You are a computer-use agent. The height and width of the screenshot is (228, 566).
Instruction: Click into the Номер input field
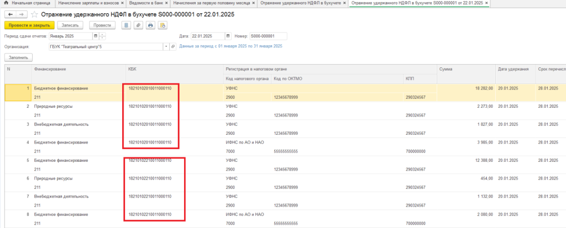268,36
